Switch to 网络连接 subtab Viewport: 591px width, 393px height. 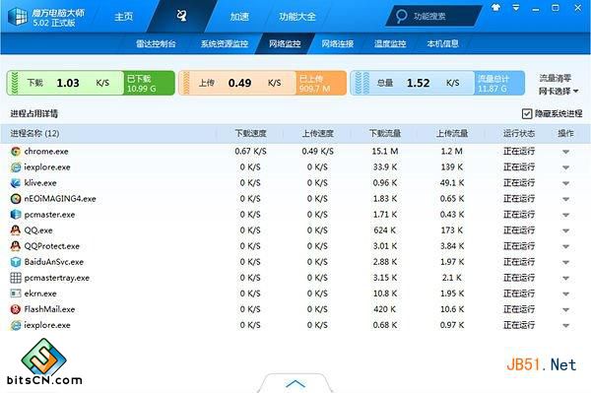[x=337, y=43]
